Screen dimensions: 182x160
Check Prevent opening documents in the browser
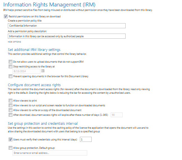tap(10, 76)
